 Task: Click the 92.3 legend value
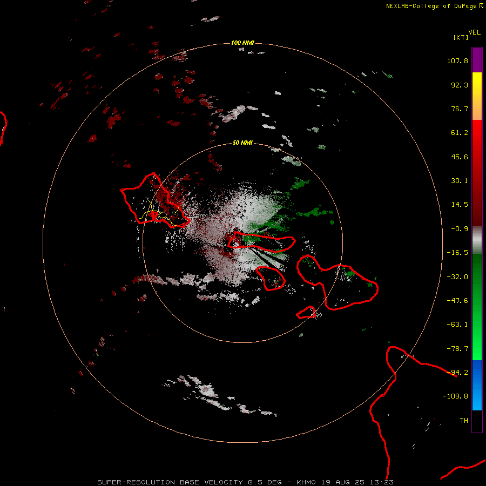point(460,85)
